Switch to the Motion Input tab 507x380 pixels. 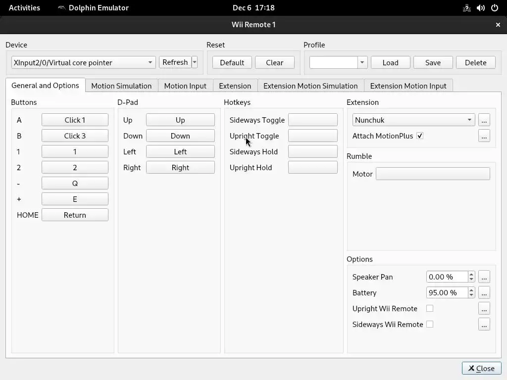[x=185, y=86]
